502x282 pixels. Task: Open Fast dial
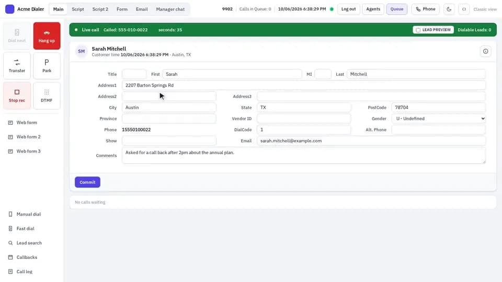point(32,229)
